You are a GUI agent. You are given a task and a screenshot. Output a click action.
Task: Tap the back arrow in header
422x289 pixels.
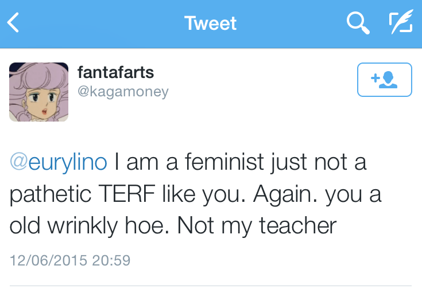pyautogui.click(x=14, y=24)
